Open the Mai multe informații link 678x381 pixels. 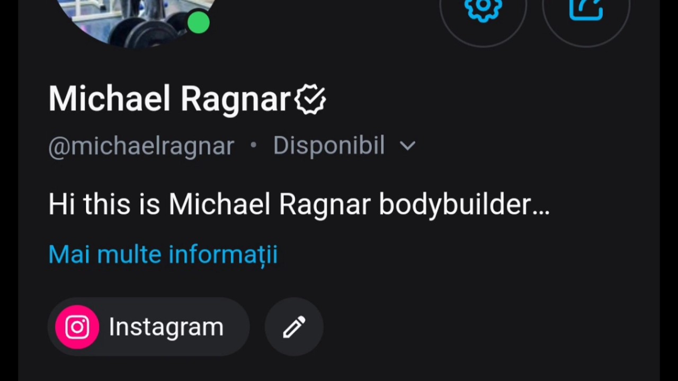(x=163, y=255)
